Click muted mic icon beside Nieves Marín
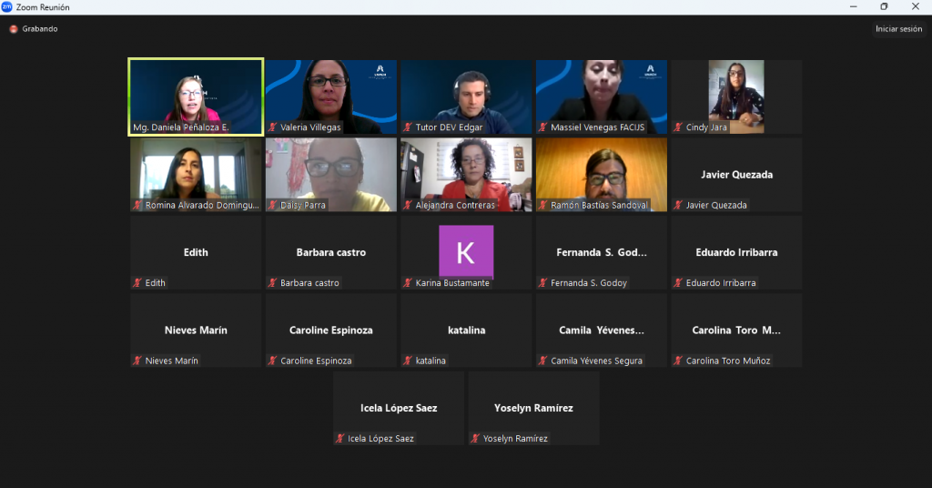The image size is (932, 488). coord(137,361)
